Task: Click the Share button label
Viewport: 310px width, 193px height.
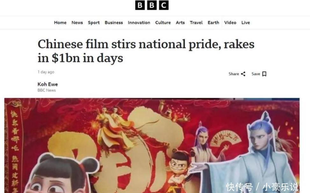Action: 234,74
